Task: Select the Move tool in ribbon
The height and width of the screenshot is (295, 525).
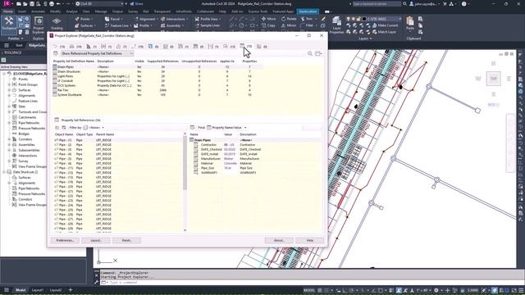Action: coord(269,19)
